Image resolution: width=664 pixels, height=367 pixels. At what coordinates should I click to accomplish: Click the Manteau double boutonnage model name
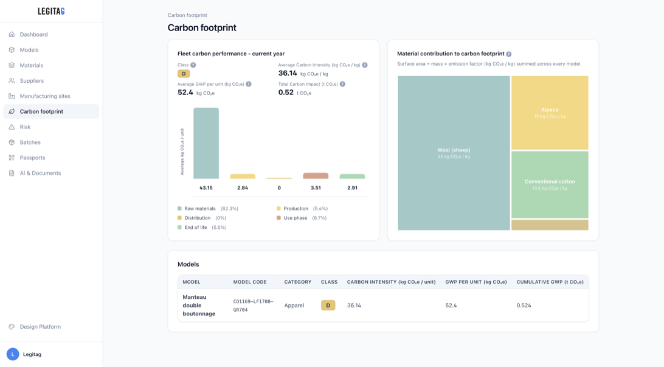pos(199,305)
